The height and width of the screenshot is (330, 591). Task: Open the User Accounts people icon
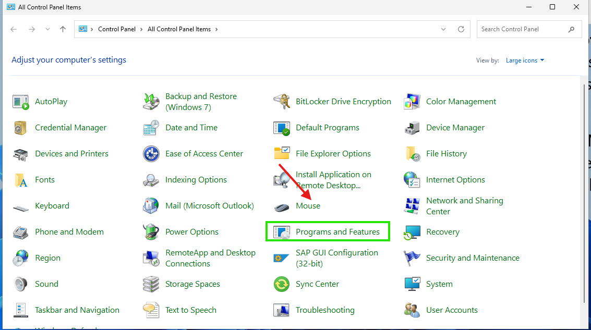412,310
